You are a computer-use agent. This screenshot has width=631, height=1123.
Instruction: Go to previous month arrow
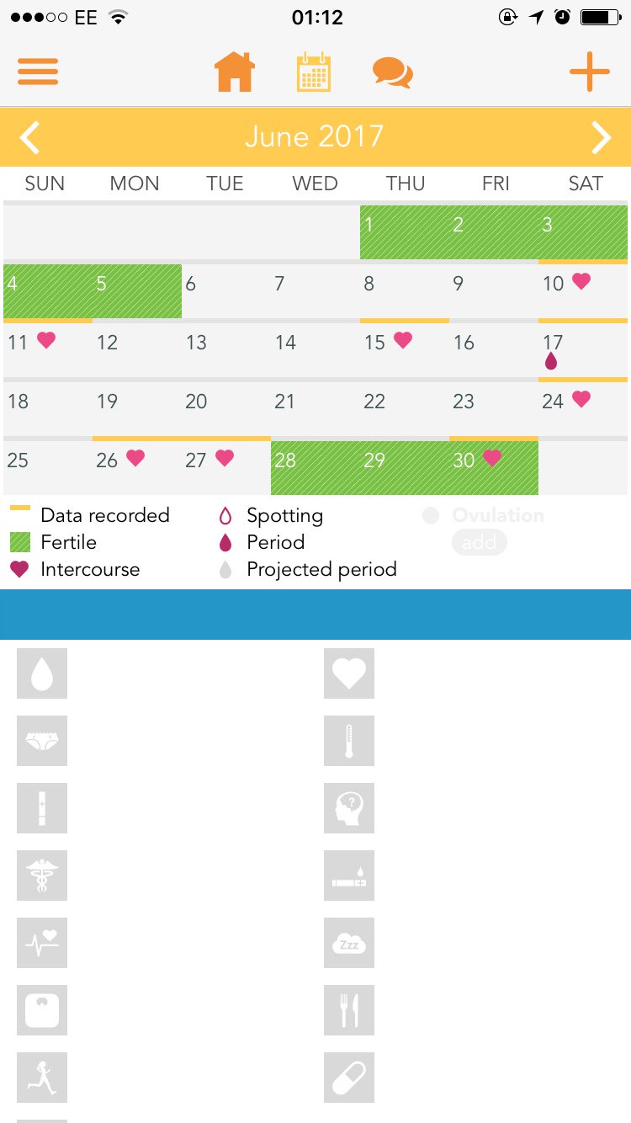(30, 137)
